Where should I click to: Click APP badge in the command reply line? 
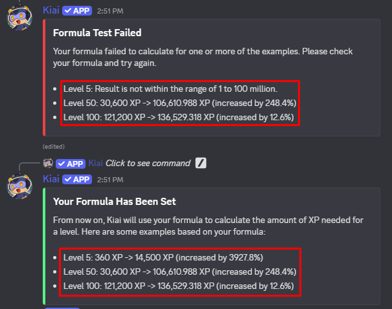coord(70,163)
